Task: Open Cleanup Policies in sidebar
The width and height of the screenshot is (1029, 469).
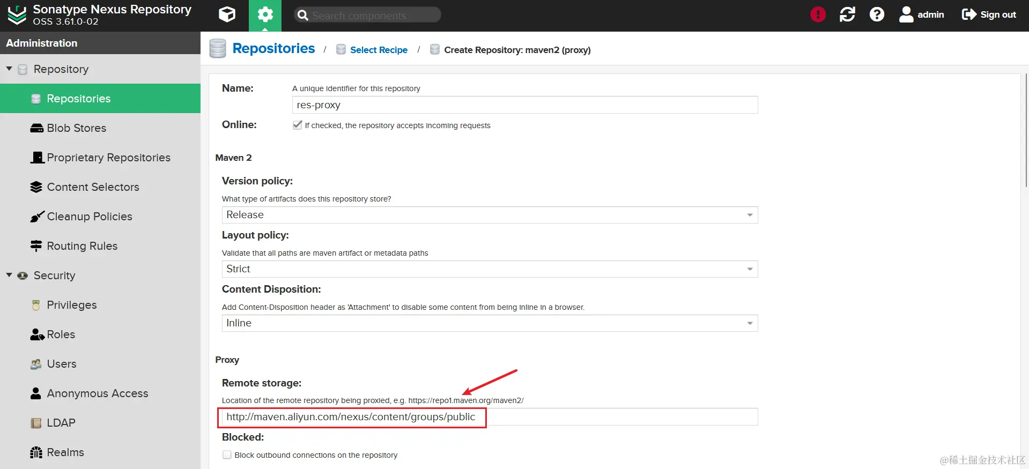Action: pyautogui.click(x=89, y=217)
